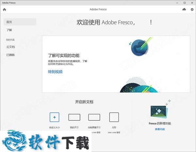The width and height of the screenshot is (196, 152).
Task: Choose the 我的尺寸 canvas preset icon
Action: pyautogui.click(x=74, y=117)
